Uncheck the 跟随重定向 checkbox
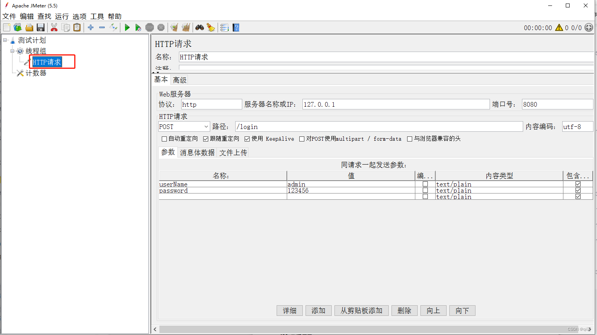Screen dimensions: 597x335 [x=206, y=139]
